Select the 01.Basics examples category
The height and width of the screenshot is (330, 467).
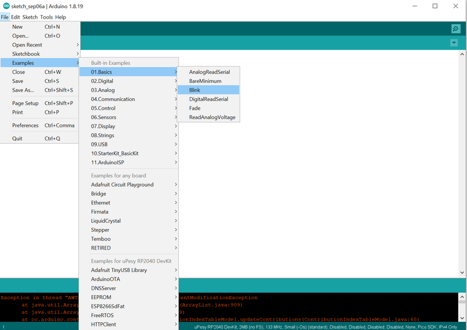pyautogui.click(x=129, y=72)
